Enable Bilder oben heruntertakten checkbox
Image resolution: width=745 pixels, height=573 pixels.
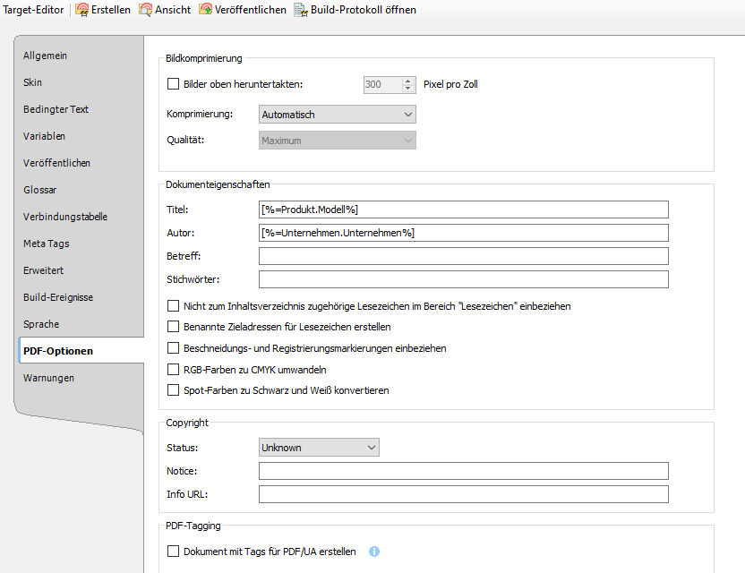click(x=174, y=85)
